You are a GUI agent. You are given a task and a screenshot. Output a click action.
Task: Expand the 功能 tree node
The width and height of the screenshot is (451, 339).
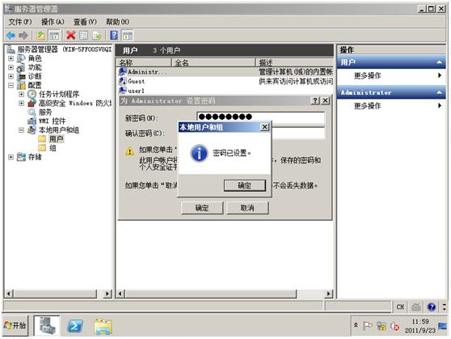tap(11, 67)
